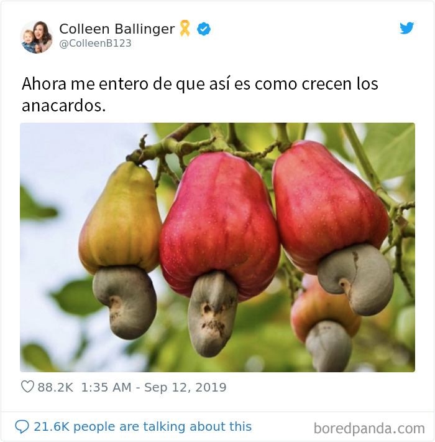Click the tweet text starting with Ahora me entero
435x442 pixels.
point(200,95)
